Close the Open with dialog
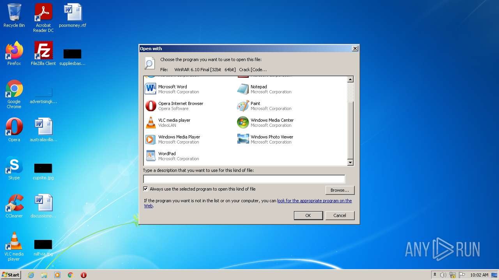Image resolution: width=499 pixels, height=280 pixels. 355,49
